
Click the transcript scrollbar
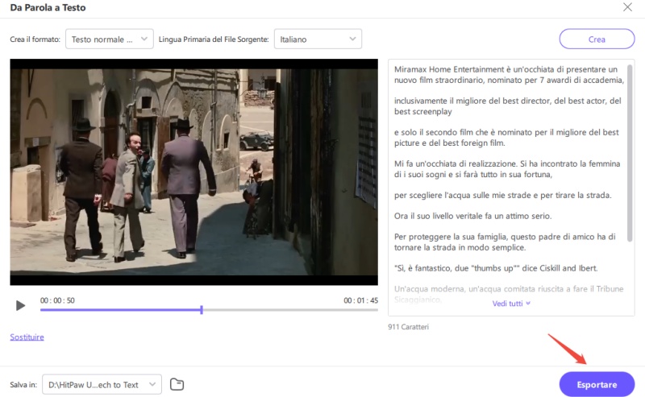click(630, 153)
